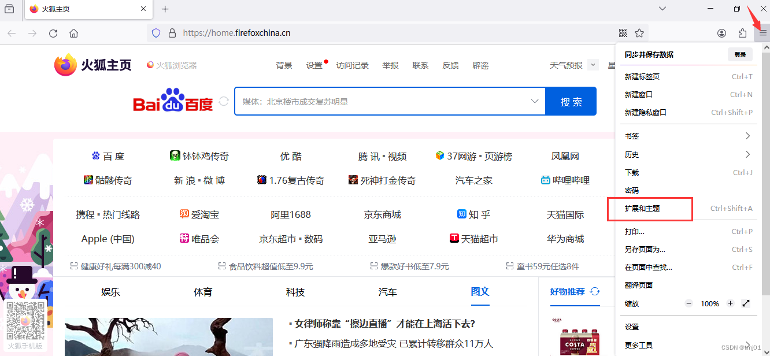Zoom out with the minus button
This screenshot has height=356, width=770.
point(688,303)
